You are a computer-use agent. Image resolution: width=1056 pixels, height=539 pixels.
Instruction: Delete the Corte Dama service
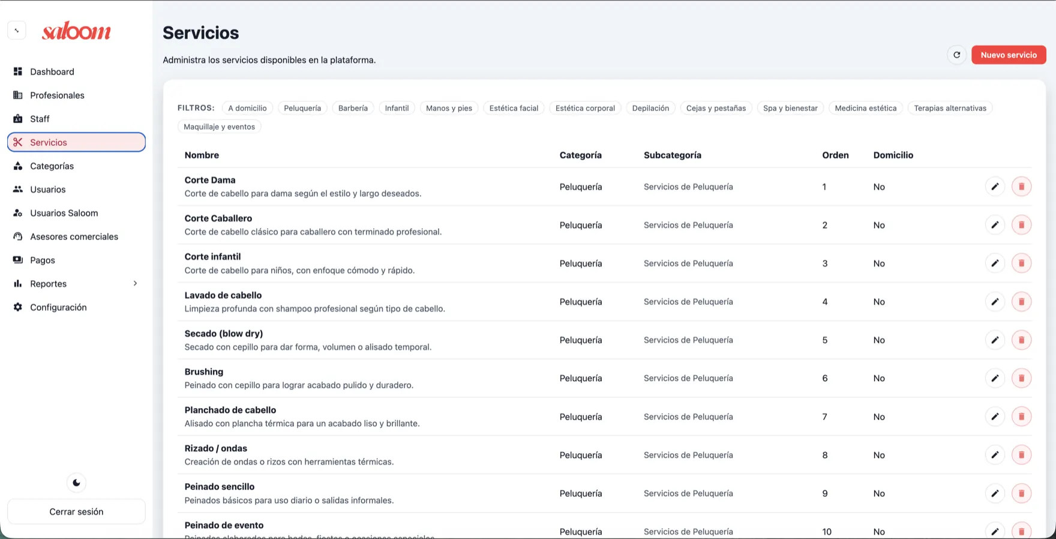coord(1021,187)
